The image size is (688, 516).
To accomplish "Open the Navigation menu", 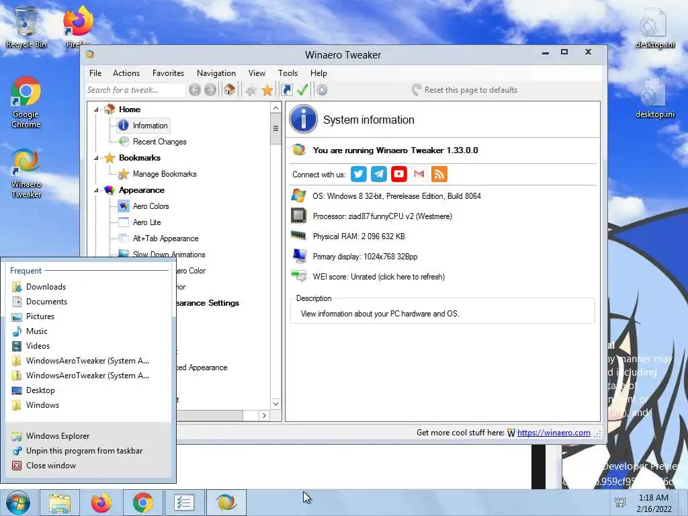I will pos(216,73).
